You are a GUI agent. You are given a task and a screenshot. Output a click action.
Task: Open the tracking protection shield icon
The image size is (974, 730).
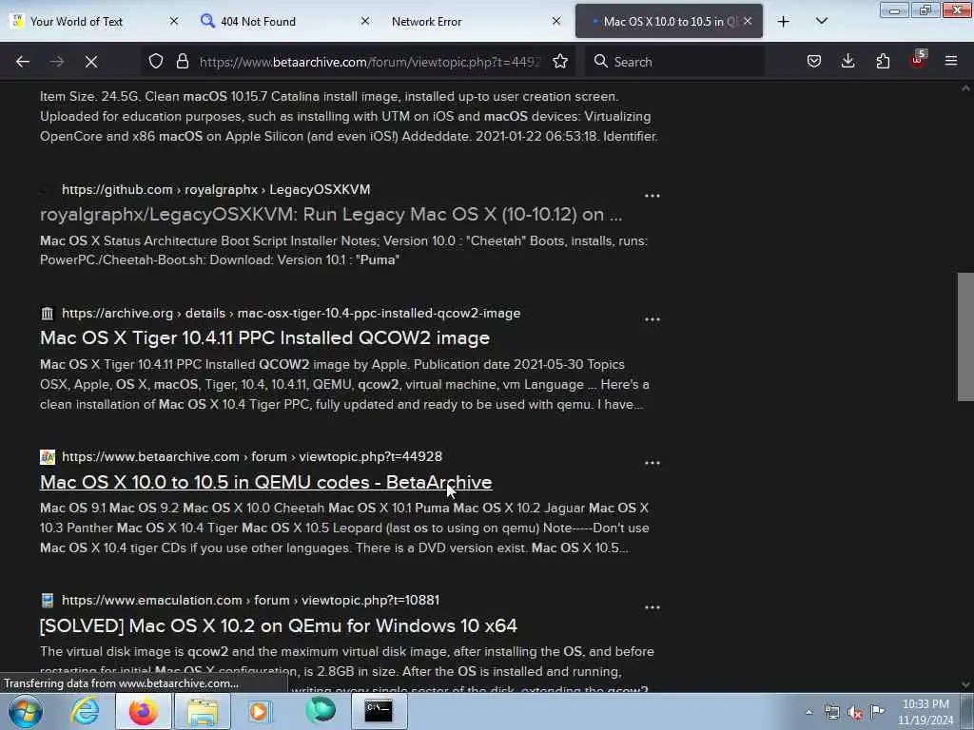coord(156,62)
